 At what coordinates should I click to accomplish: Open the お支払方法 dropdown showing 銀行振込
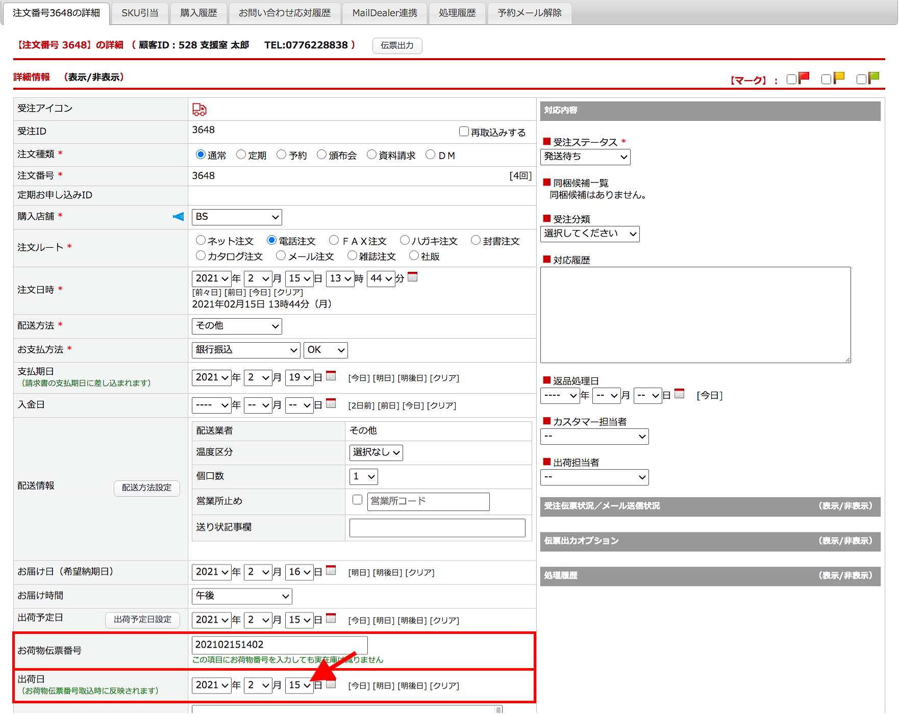[x=246, y=350]
